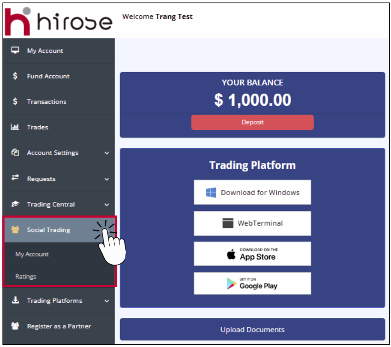Open the Transactions menu item
The width and height of the screenshot is (391, 347).
(x=47, y=102)
